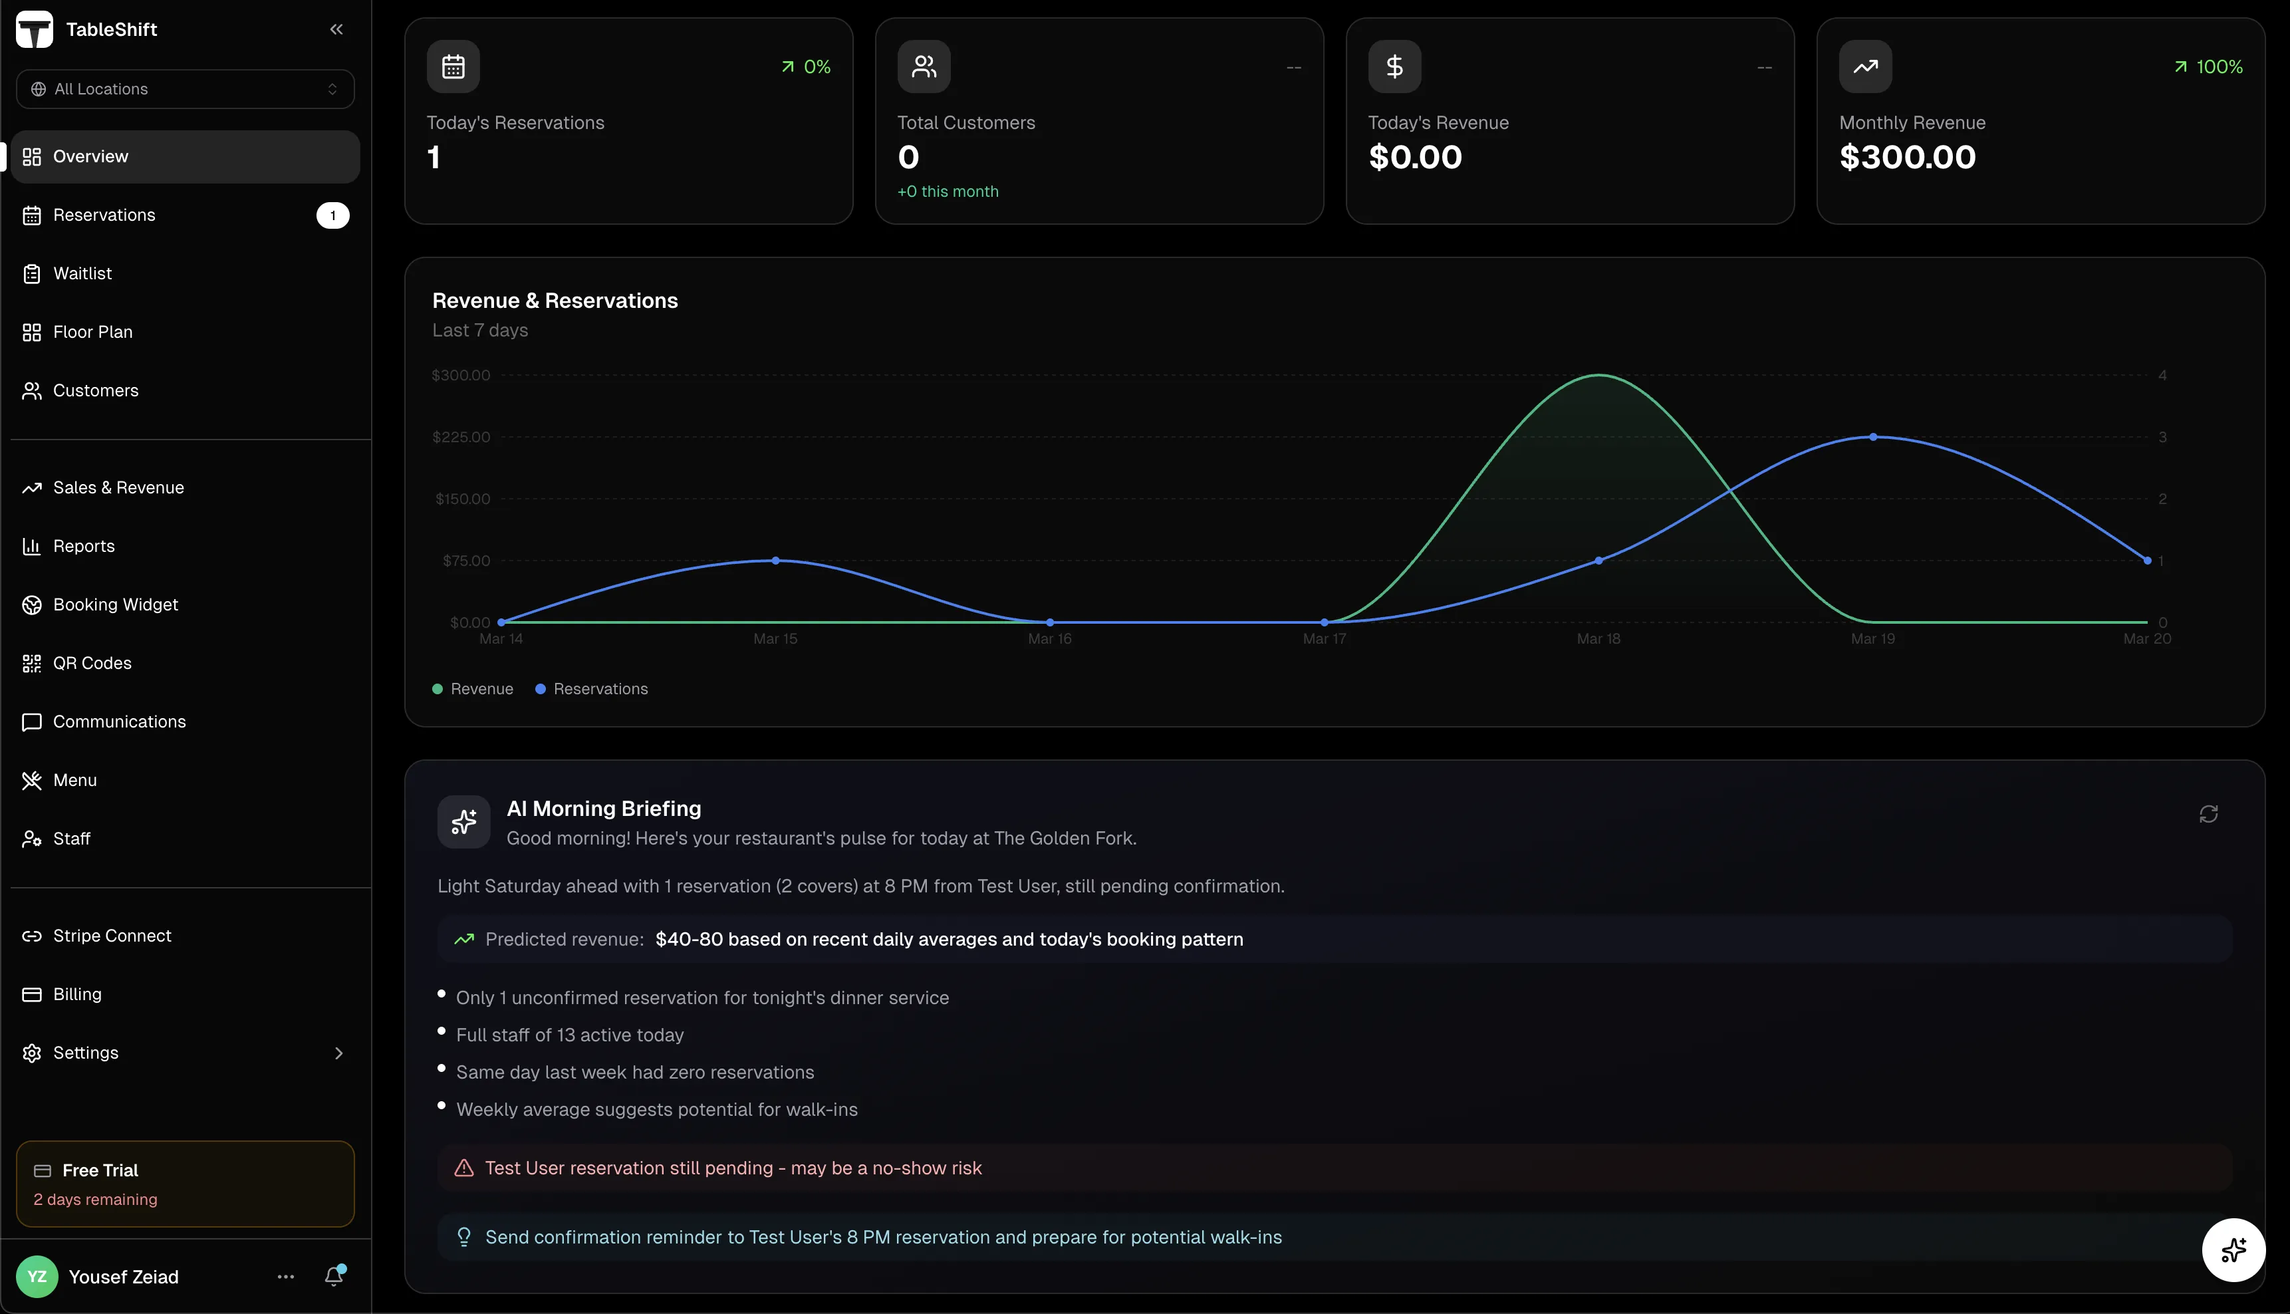Screen dimensions: 2290x1314
Task: Select the Waitlist sidebar icon
Action: coord(31,273)
